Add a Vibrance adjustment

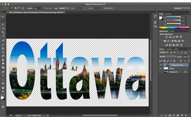[181, 37]
